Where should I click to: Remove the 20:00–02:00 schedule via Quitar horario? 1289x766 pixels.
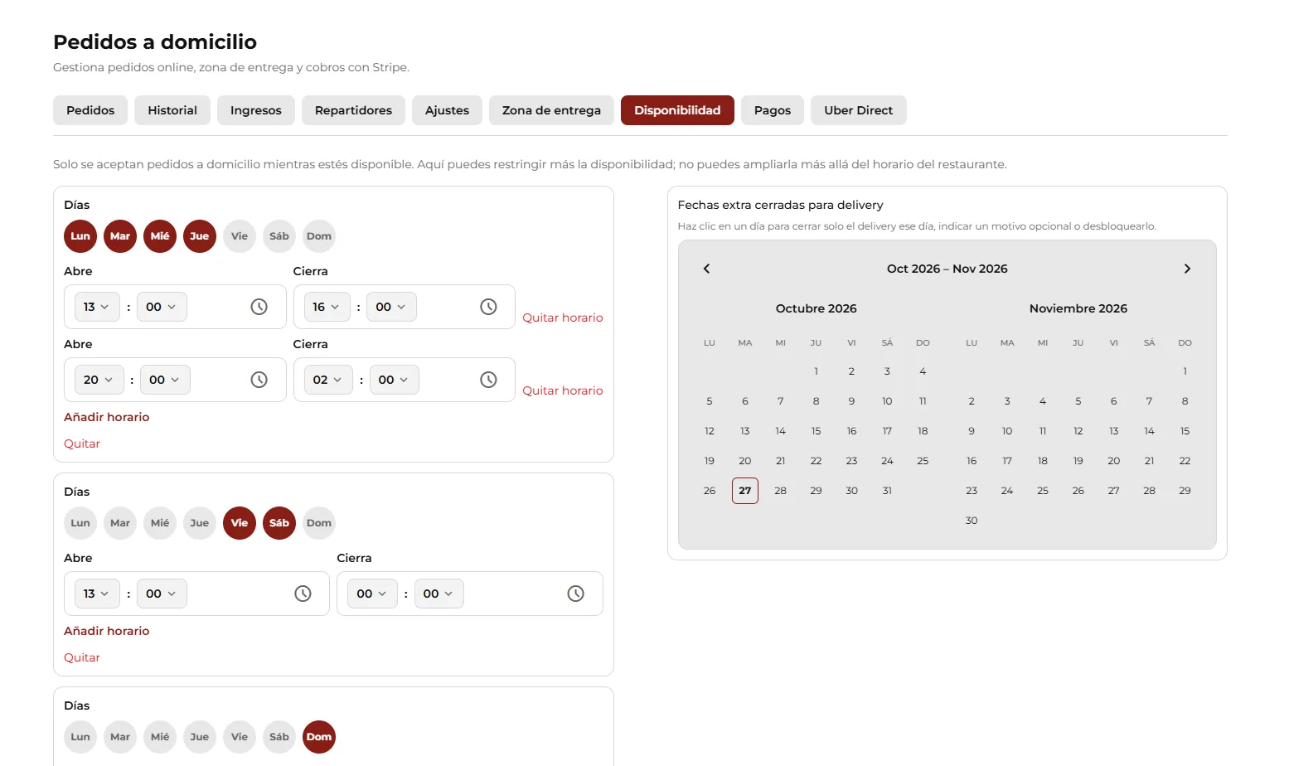click(563, 390)
